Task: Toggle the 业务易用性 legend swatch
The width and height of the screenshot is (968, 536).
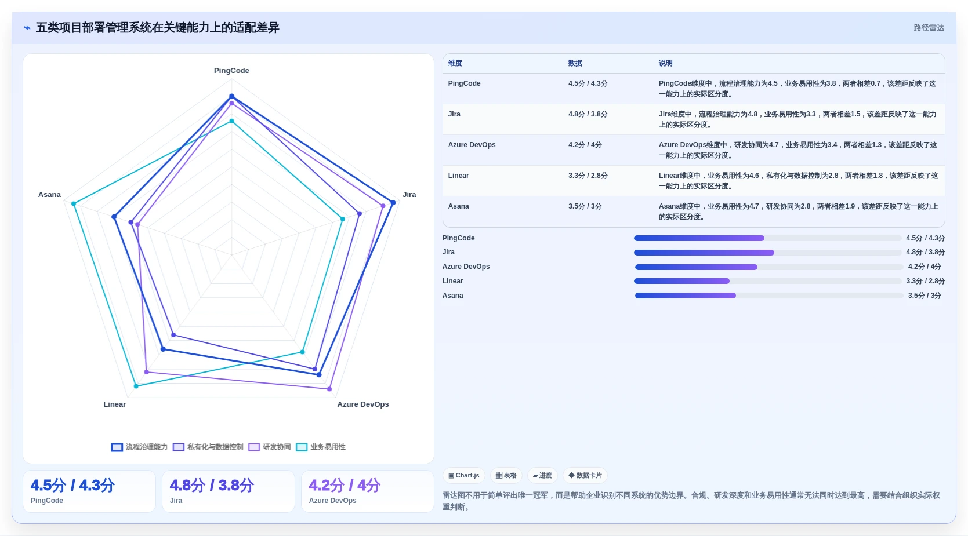Action: coord(302,447)
